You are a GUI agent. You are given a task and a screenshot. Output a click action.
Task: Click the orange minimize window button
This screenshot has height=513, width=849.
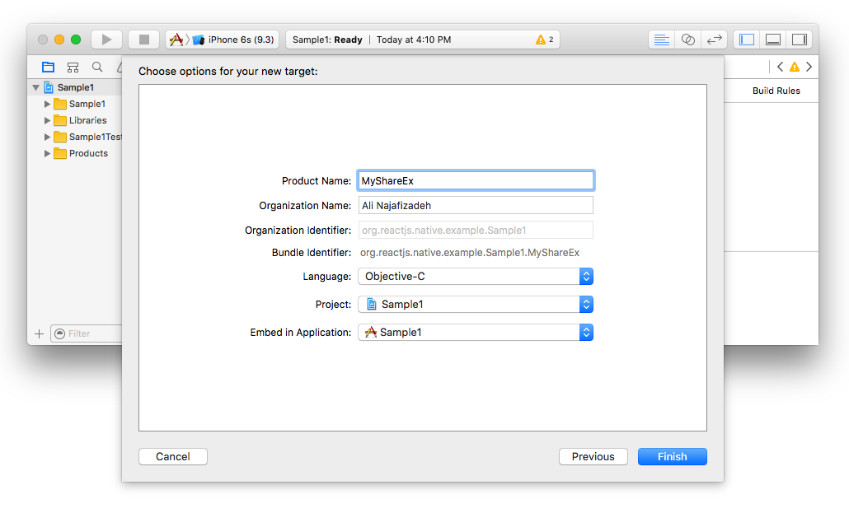tap(59, 40)
